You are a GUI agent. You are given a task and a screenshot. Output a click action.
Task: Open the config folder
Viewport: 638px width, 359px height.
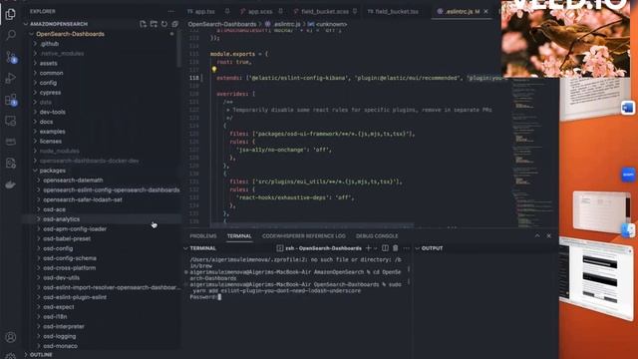tap(48, 83)
